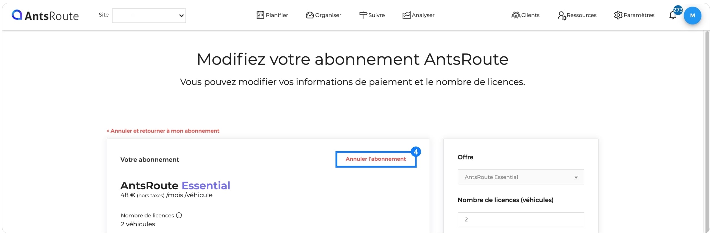This screenshot has width=712, height=236.
Task: Click the 2 véhicules text
Action: coord(138,224)
